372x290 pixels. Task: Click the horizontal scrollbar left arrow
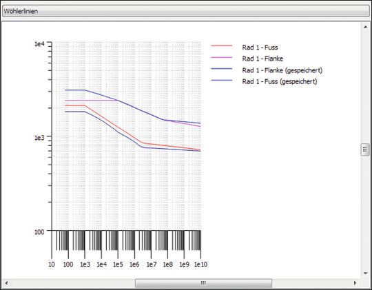(x=6, y=283)
